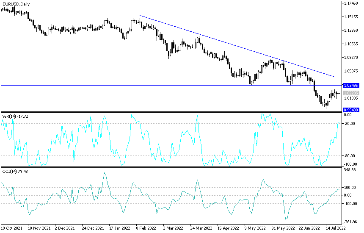Click the 31 May 2022 date label
Screen dimensions: 364x233
(283, 228)
